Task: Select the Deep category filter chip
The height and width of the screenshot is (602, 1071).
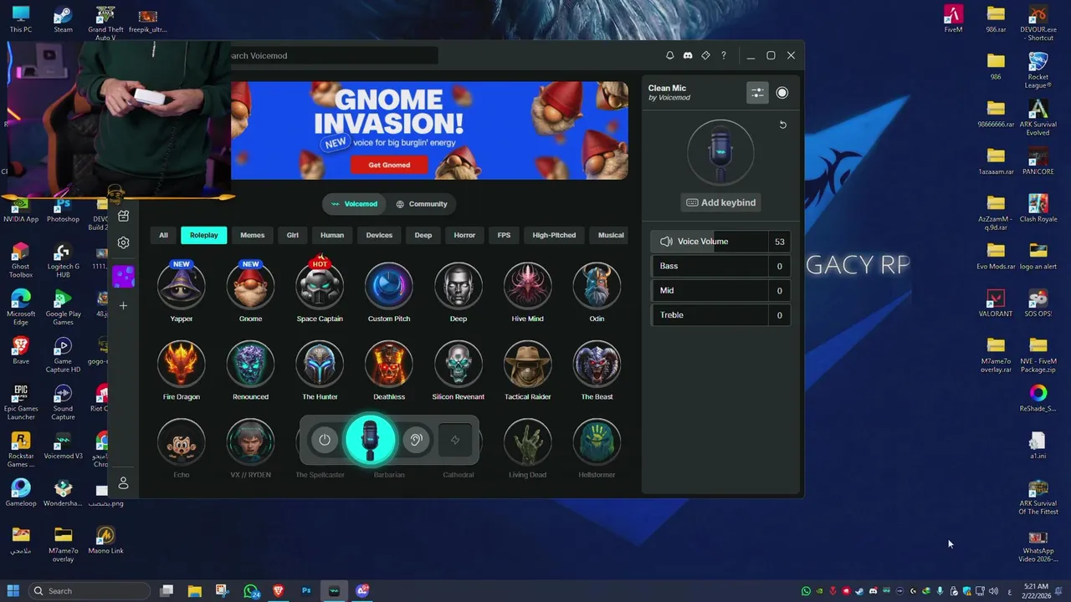Action: tap(423, 235)
